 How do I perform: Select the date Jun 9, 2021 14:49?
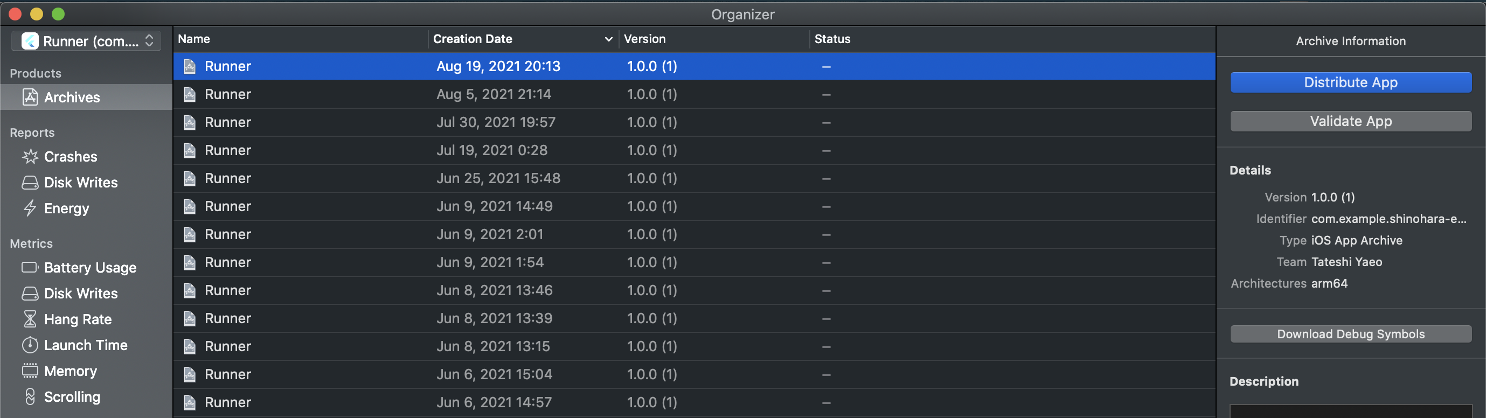pyautogui.click(x=495, y=206)
